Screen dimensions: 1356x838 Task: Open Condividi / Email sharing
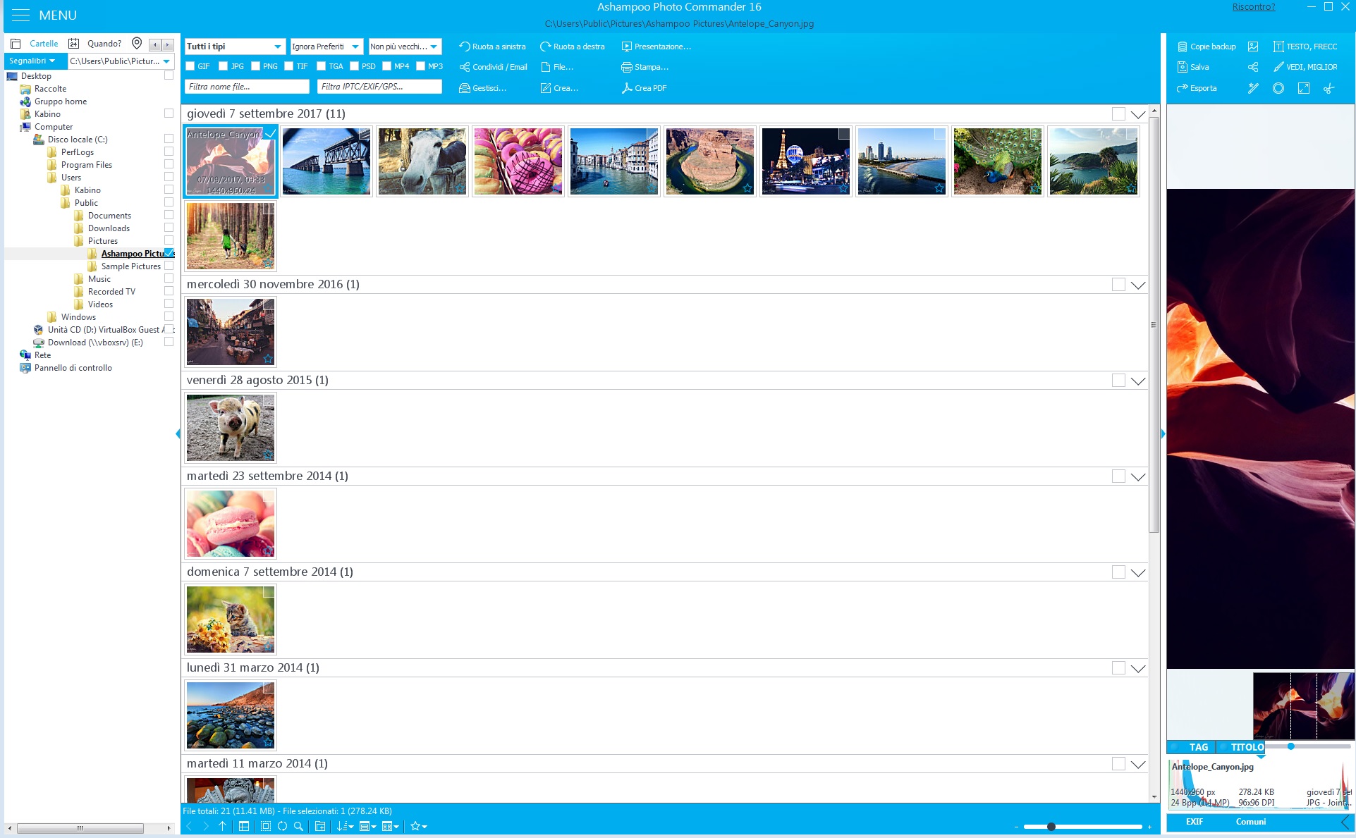493,67
